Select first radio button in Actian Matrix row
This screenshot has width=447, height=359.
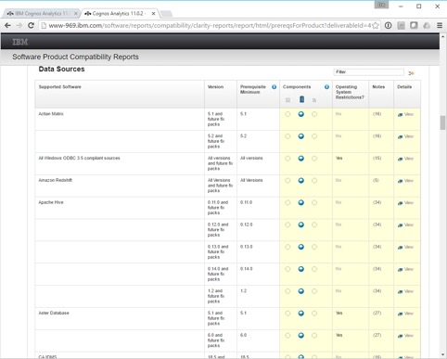[287, 114]
